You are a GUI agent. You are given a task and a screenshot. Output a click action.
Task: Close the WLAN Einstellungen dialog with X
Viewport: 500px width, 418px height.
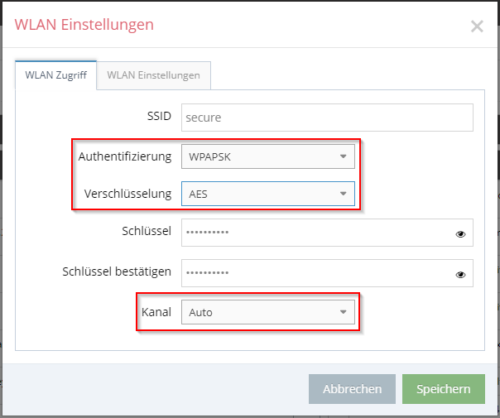[477, 26]
